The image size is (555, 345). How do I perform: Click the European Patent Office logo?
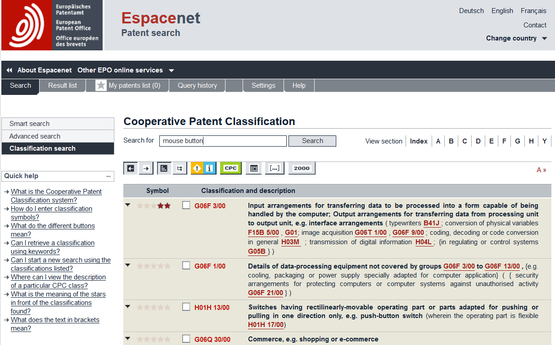click(52, 25)
